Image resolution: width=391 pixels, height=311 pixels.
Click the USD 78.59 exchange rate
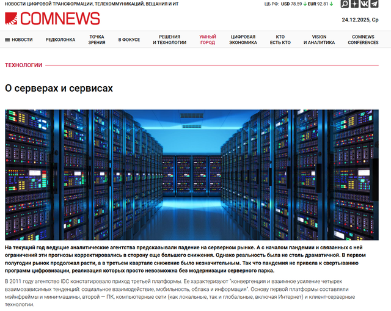click(291, 4)
